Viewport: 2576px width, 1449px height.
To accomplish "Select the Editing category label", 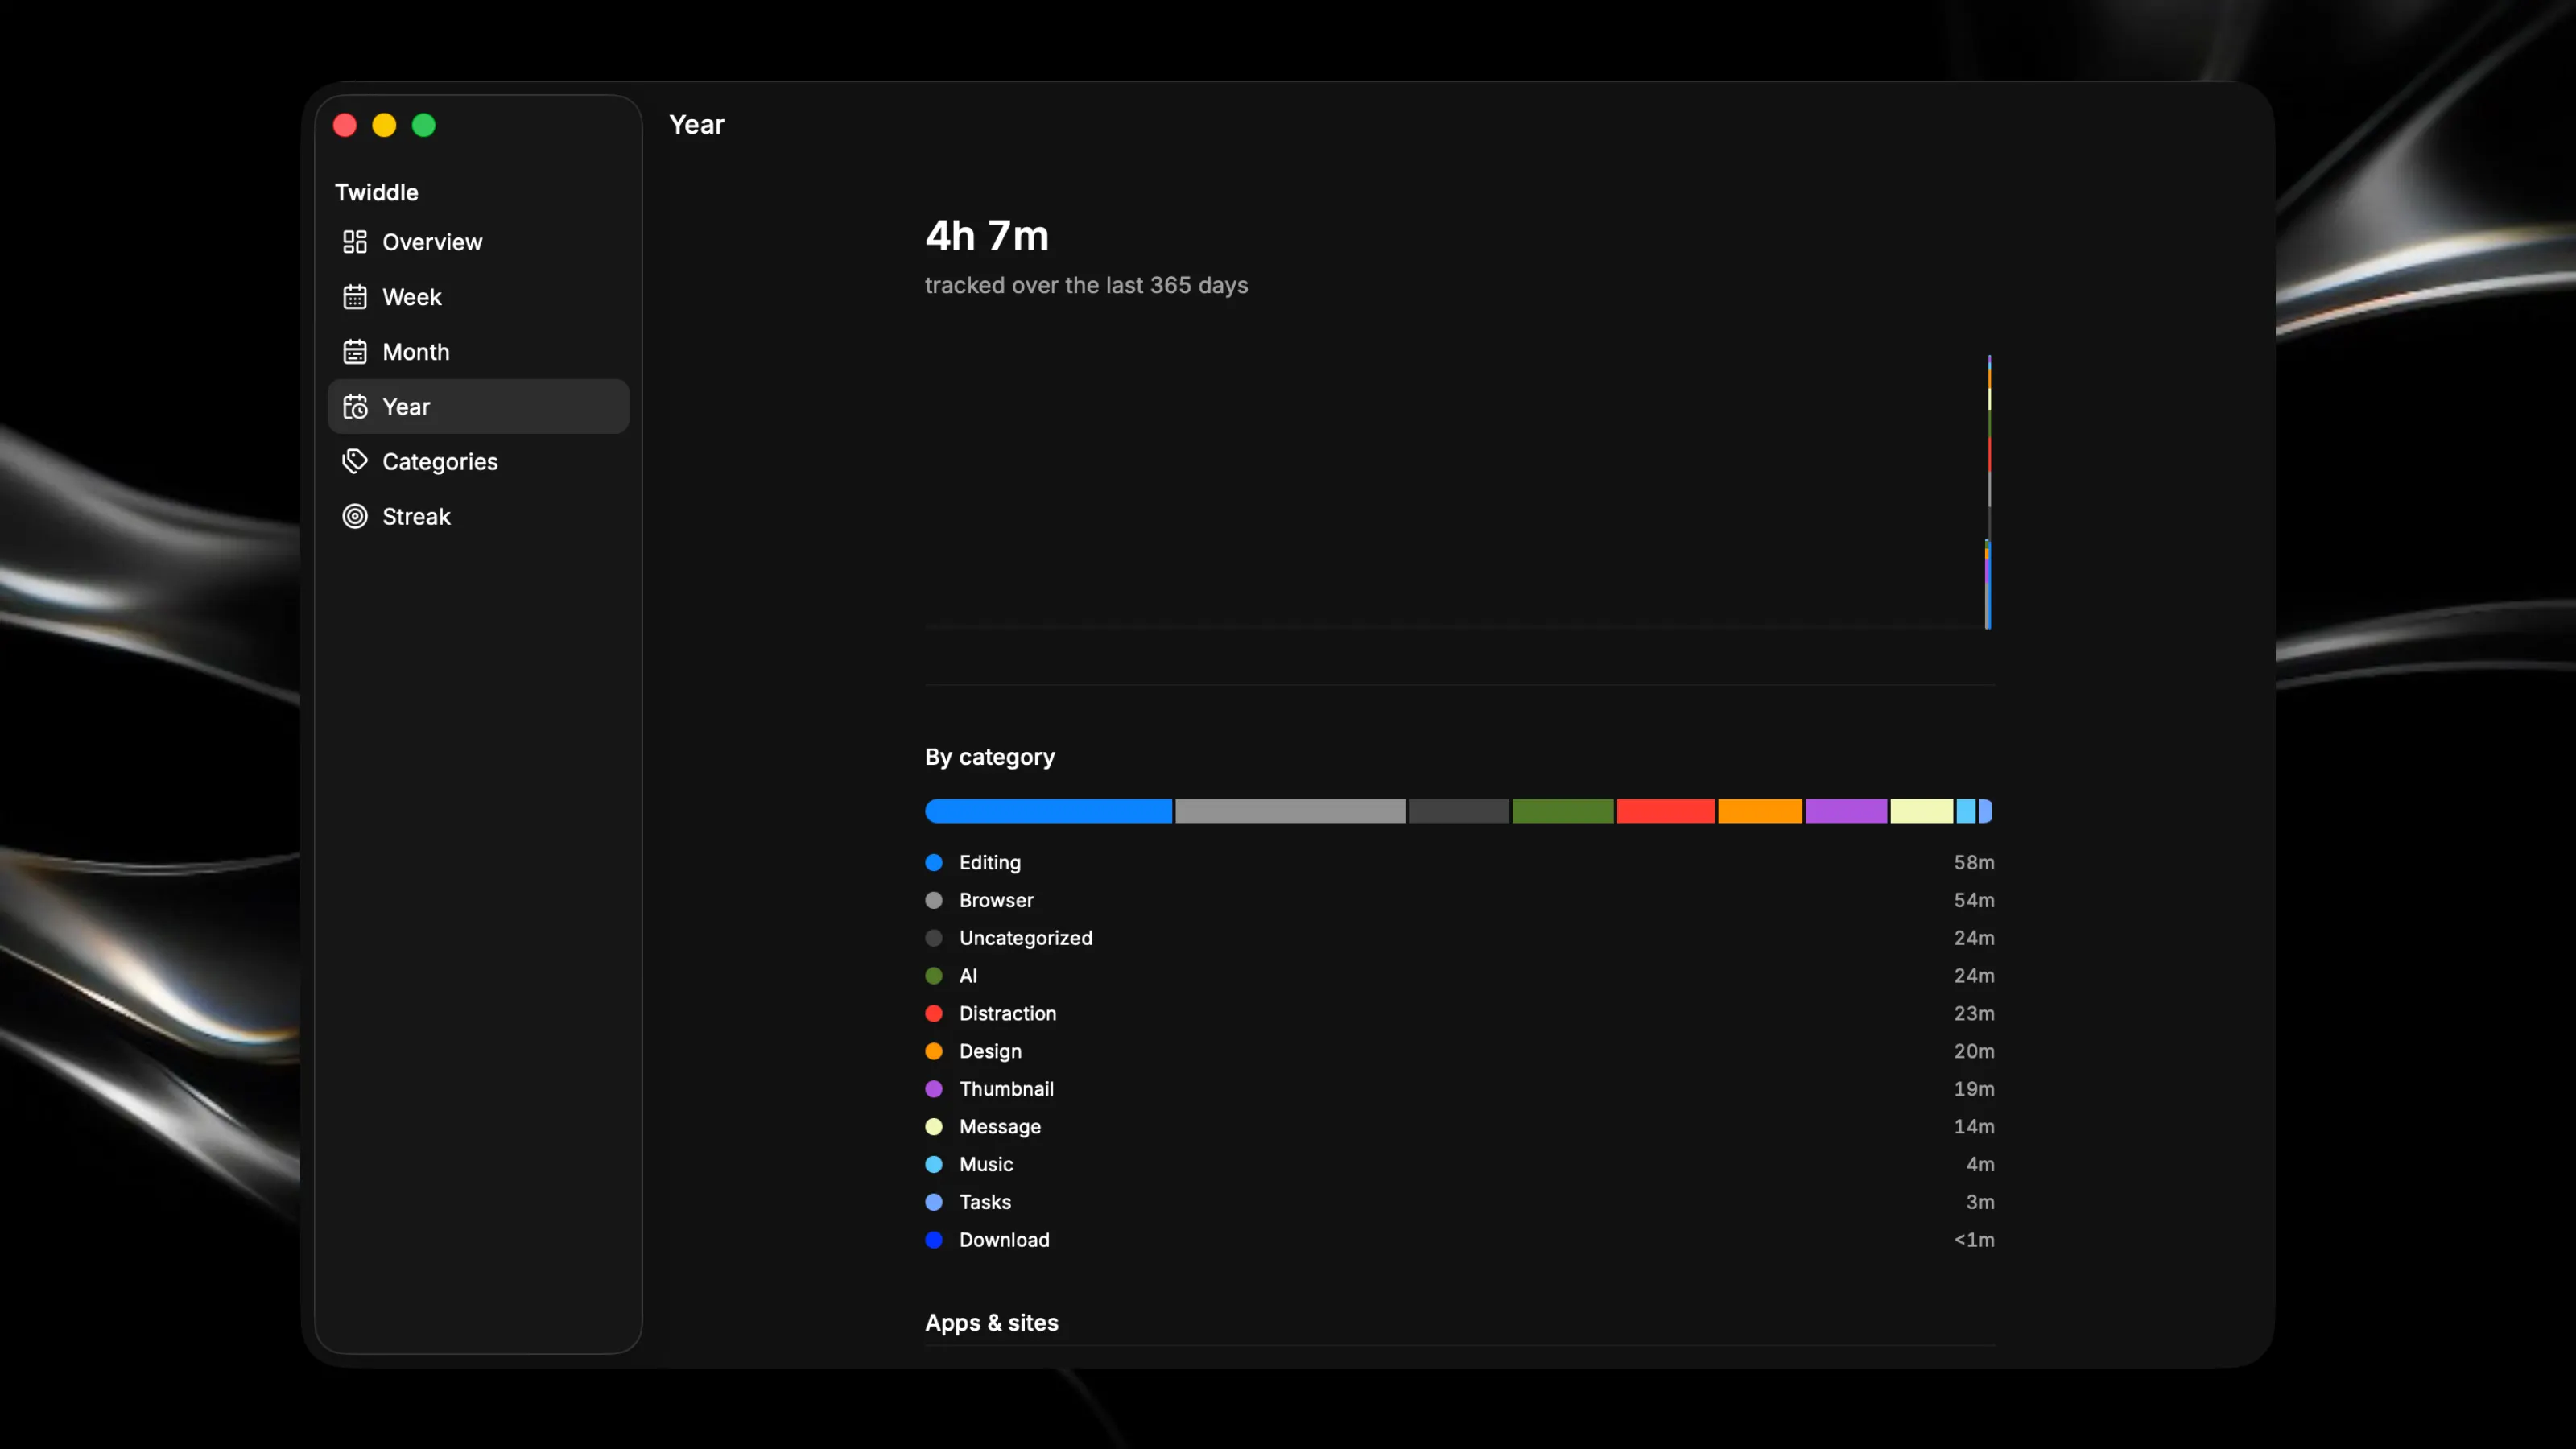I will [x=990, y=862].
